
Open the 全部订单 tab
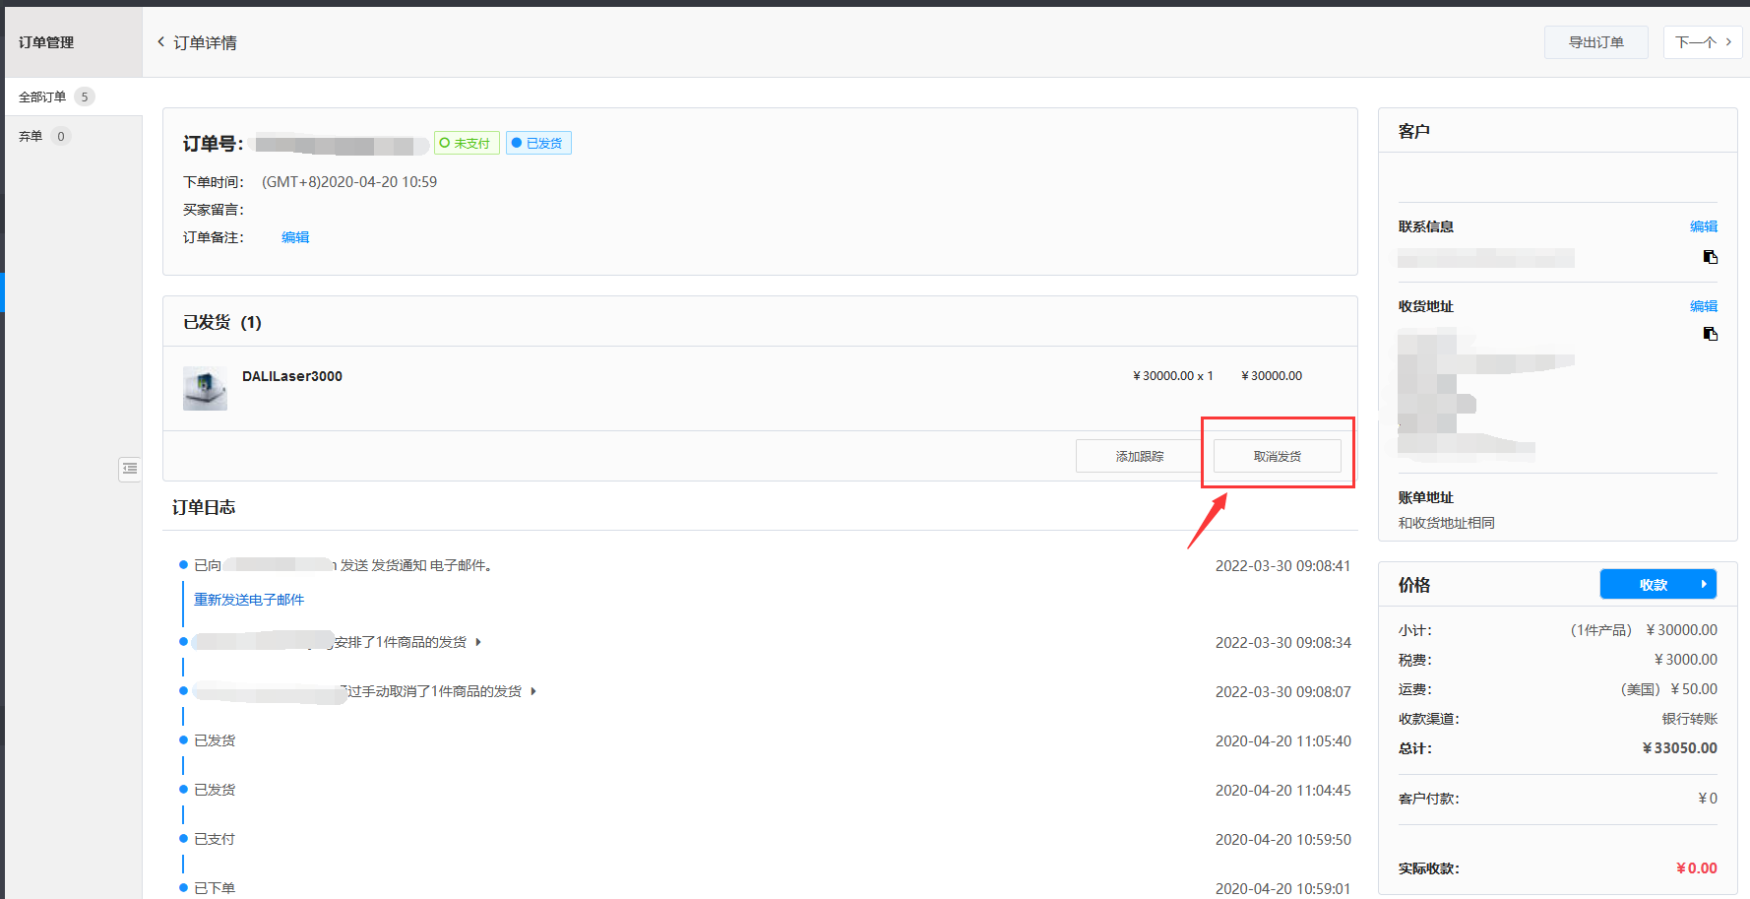click(43, 96)
